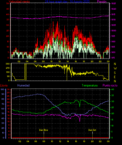Select the 'Lluvia' legend label
The image size is (122, 145).
pos(4,85)
